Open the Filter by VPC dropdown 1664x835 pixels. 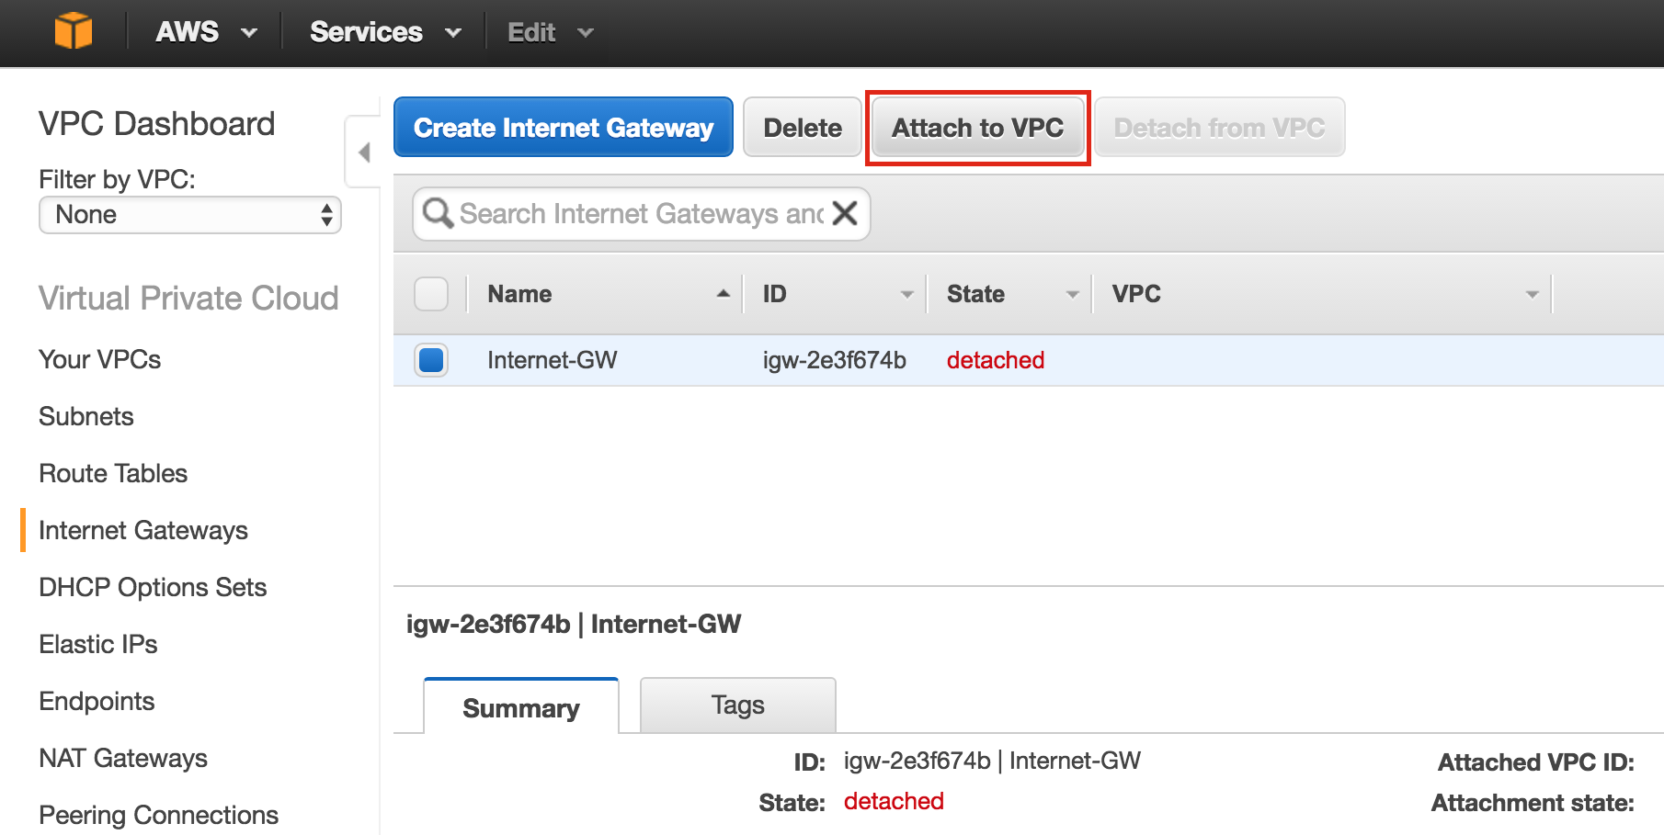[190, 215]
